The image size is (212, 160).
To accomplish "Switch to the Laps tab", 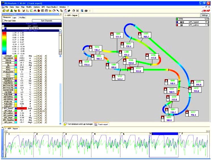I will [14, 17].
